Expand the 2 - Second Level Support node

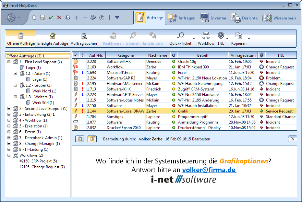point(9,108)
